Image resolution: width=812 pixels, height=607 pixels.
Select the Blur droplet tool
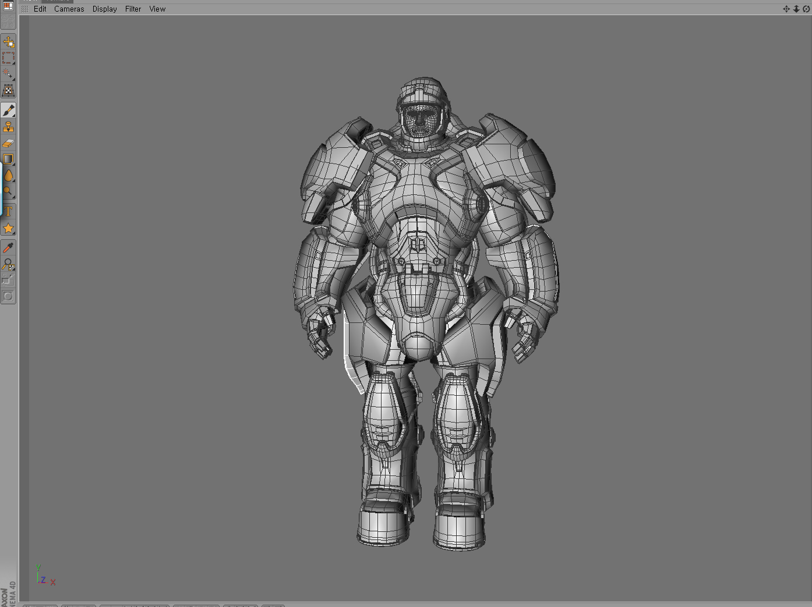(8, 175)
